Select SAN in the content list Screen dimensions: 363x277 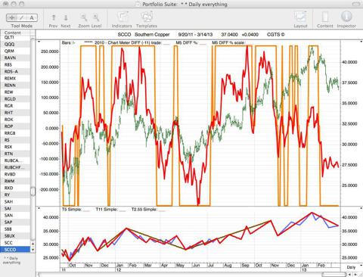pyautogui.click(x=15, y=216)
